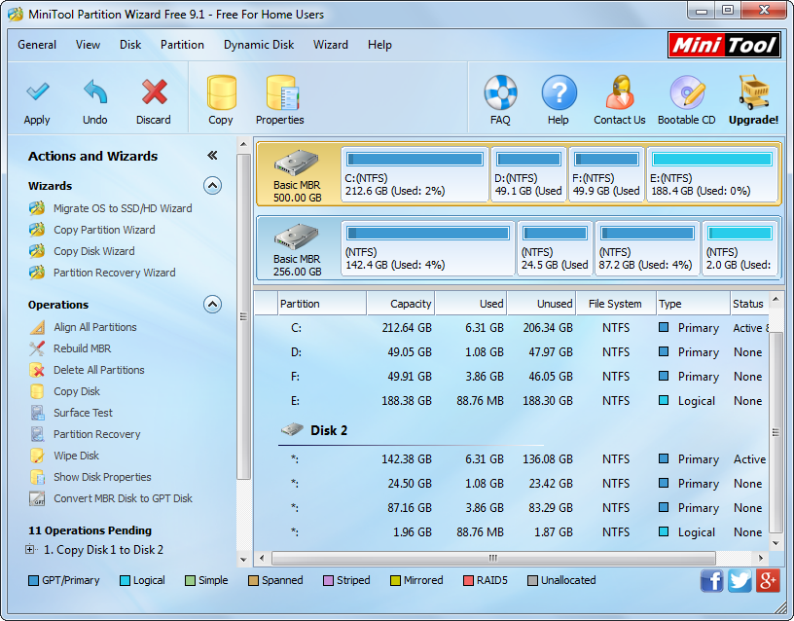Open the Dynamic Disk menu

click(259, 45)
